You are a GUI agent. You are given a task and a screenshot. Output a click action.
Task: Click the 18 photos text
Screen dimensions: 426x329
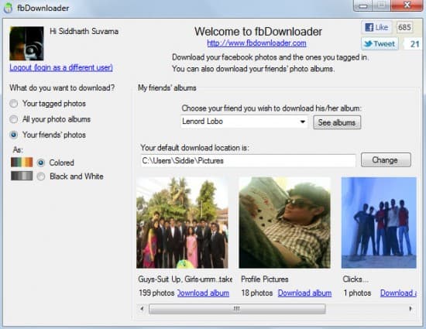(x=256, y=293)
